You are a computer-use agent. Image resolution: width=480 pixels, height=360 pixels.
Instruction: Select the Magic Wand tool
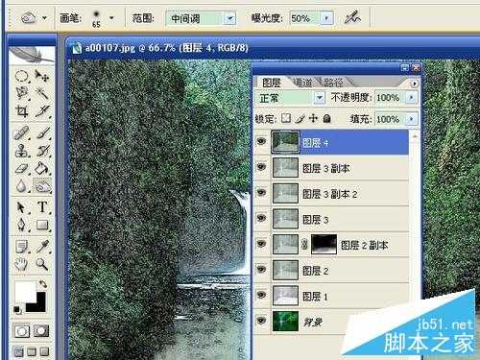pyautogui.click(x=42, y=93)
